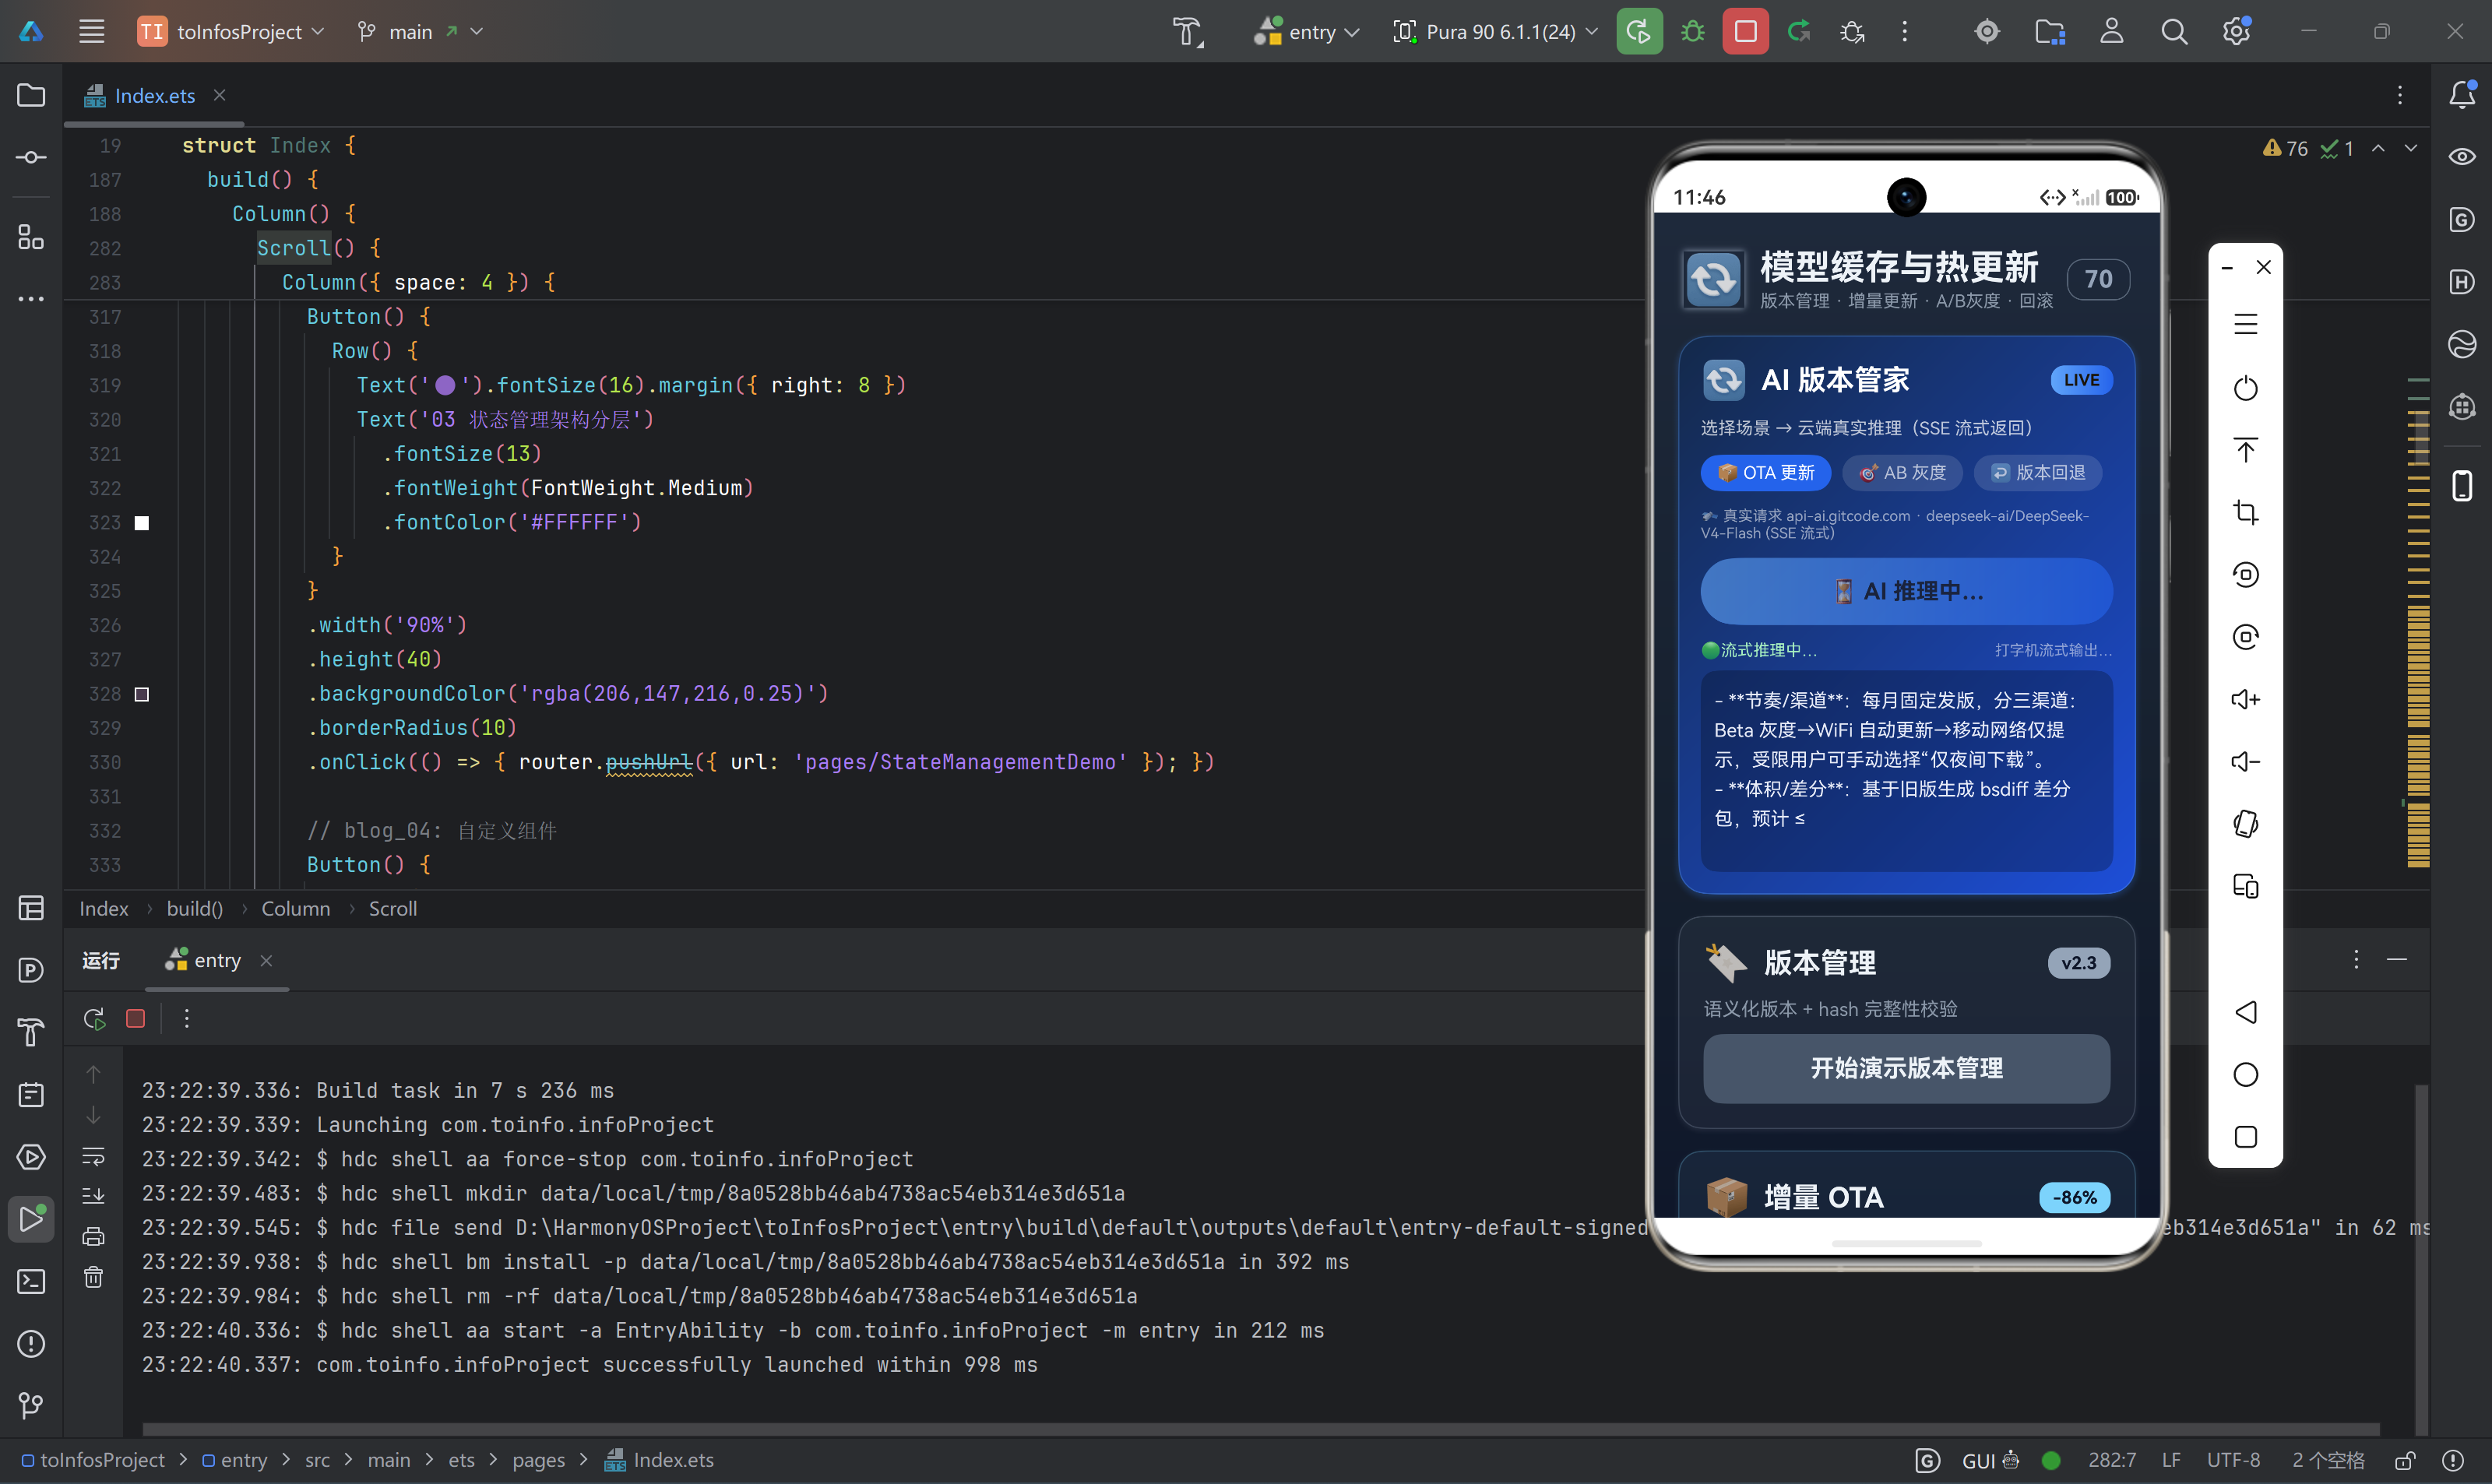
Task: Click pages in the navigation bar path
Action: [539, 1460]
